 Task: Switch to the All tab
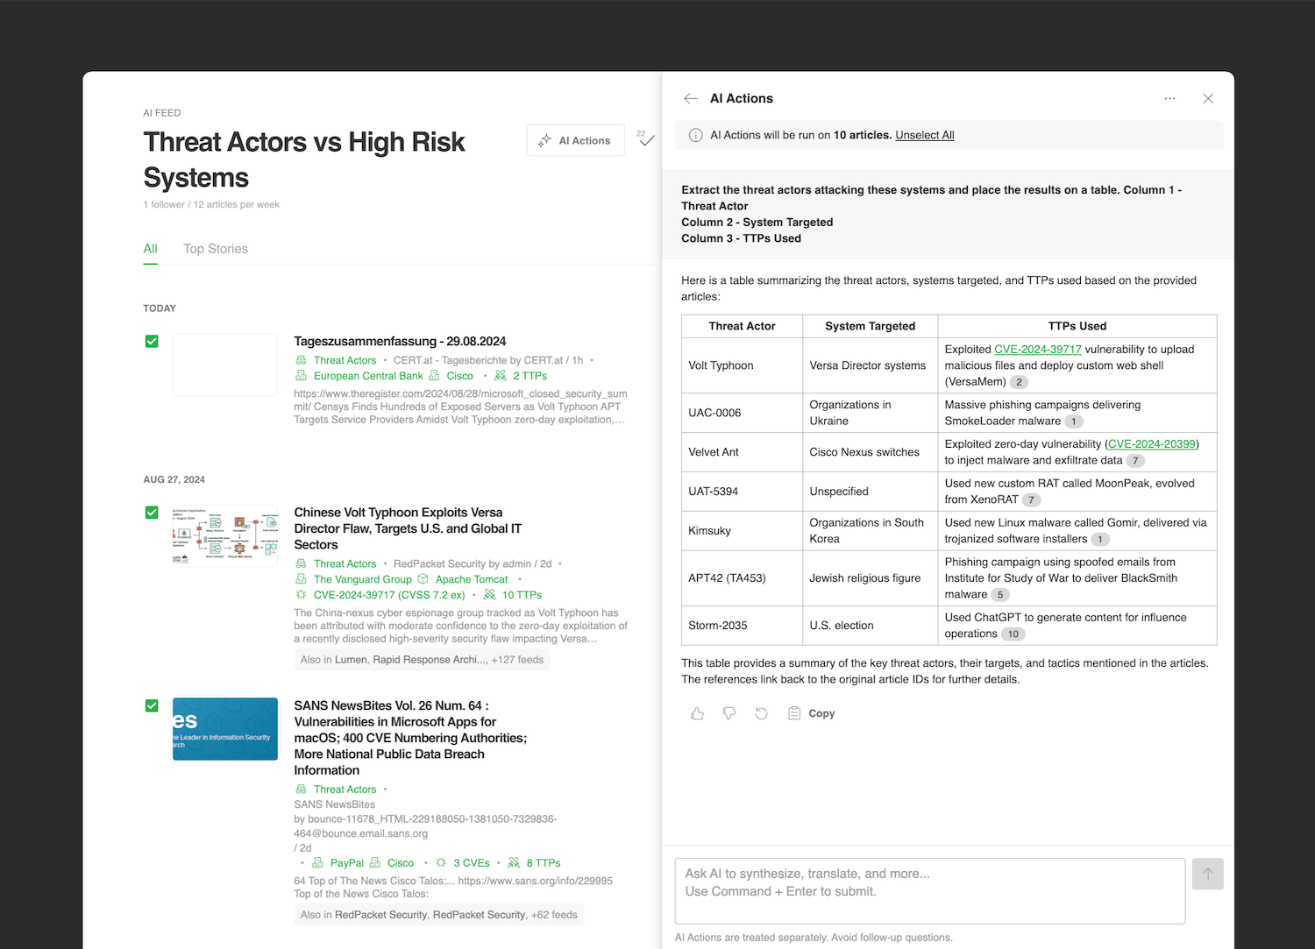tap(151, 249)
